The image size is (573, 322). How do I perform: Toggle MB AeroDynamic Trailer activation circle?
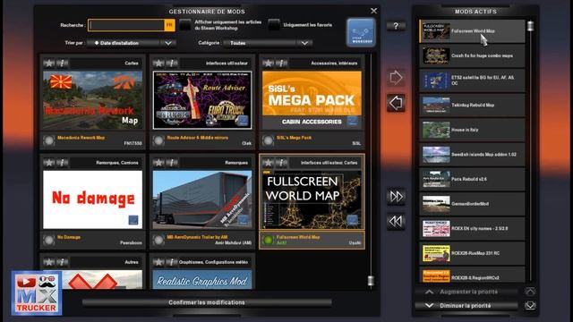pos(158,240)
